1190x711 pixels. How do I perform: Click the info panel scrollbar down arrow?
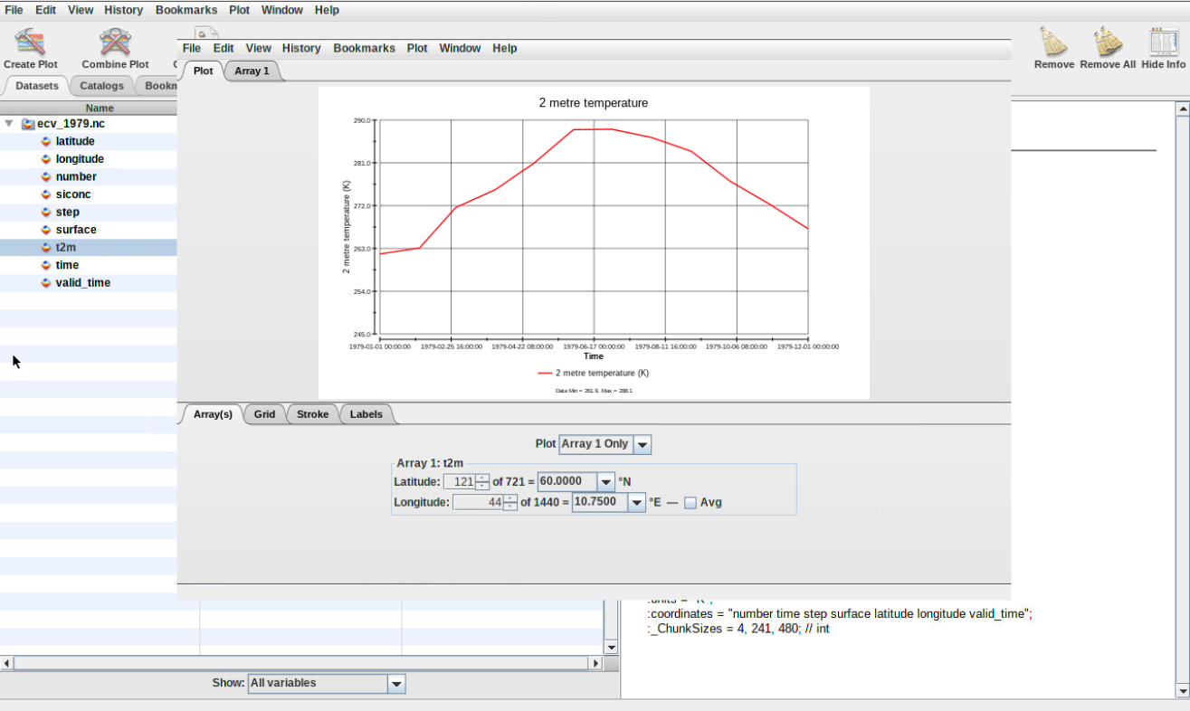click(1183, 691)
